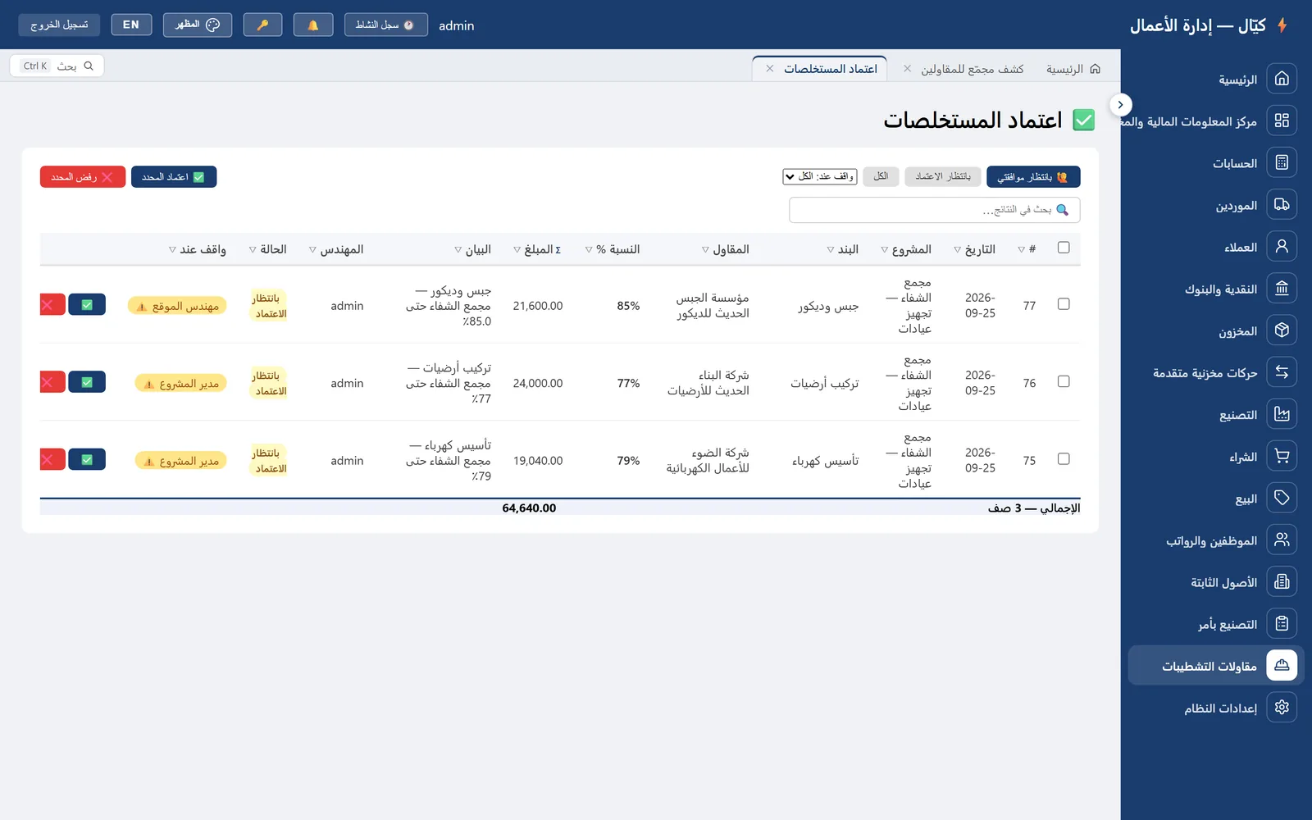
Task: Open الشراء cart sidebar icon
Action: (x=1282, y=455)
